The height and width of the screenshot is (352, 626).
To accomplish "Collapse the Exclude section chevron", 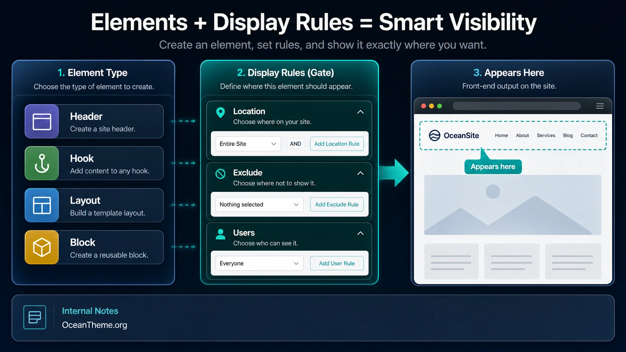I will click(361, 173).
